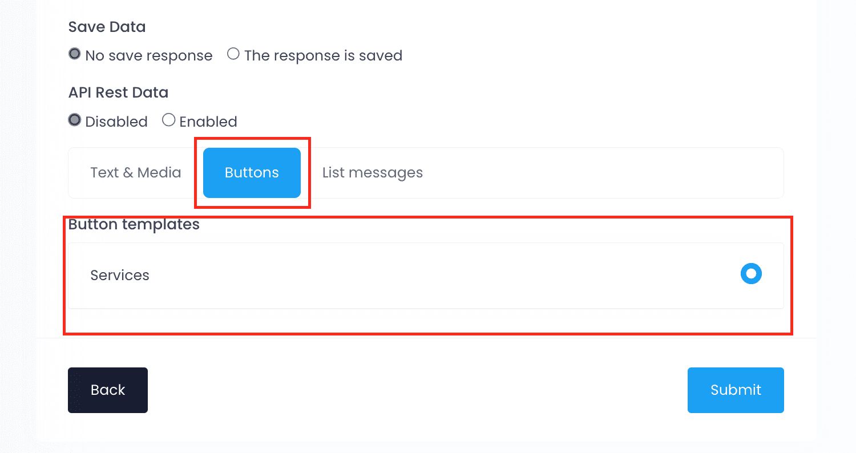Open the Buttons tab
Screen dimensions: 856x453
coord(252,173)
